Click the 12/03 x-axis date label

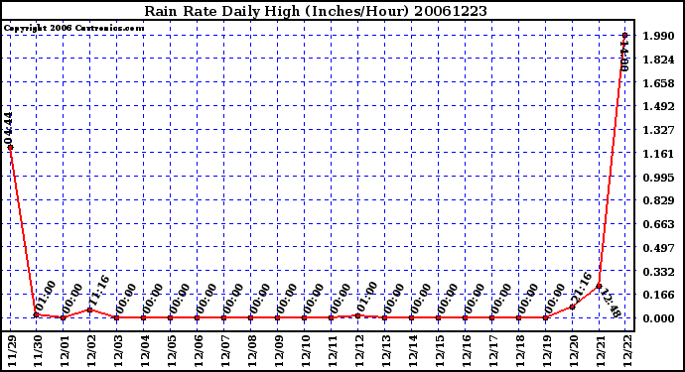[x=119, y=351]
